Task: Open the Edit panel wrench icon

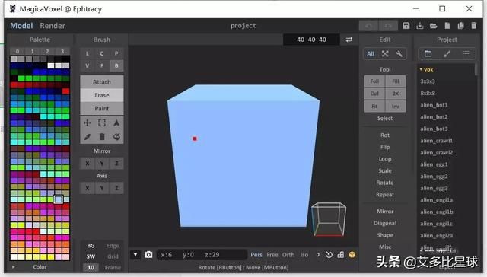Action: click(399, 54)
